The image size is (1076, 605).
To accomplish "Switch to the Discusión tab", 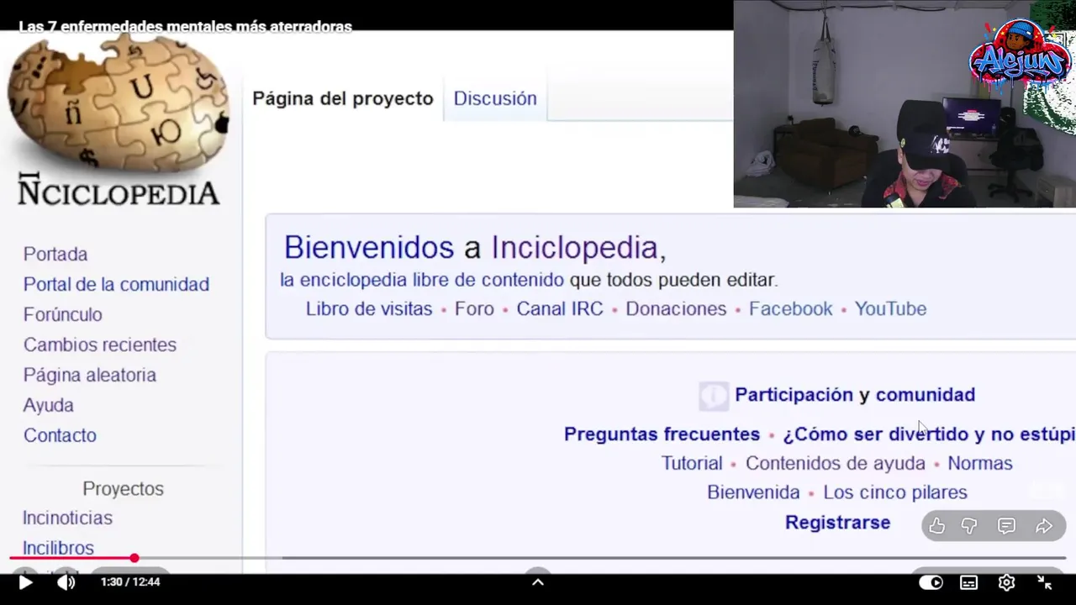I will click(x=495, y=98).
